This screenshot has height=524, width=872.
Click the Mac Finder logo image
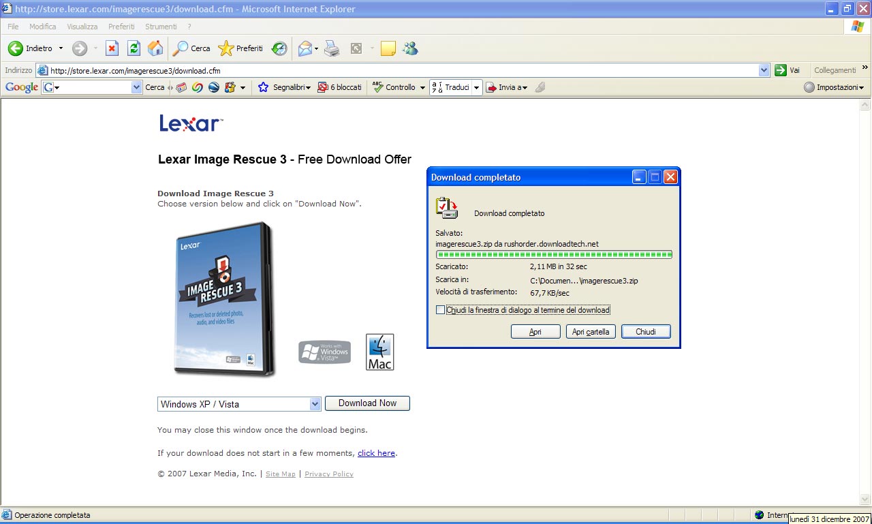point(379,352)
